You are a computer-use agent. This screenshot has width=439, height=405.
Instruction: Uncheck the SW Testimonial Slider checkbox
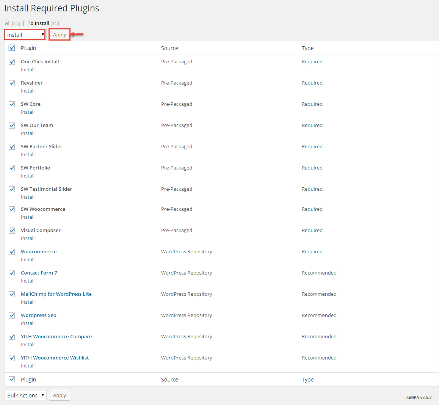(x=12, y=189)
